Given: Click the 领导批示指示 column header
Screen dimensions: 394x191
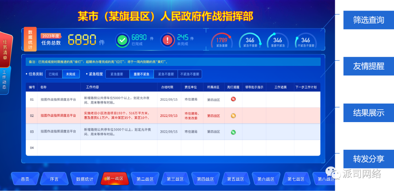Looking at the screenshot, I should [254, 87].
